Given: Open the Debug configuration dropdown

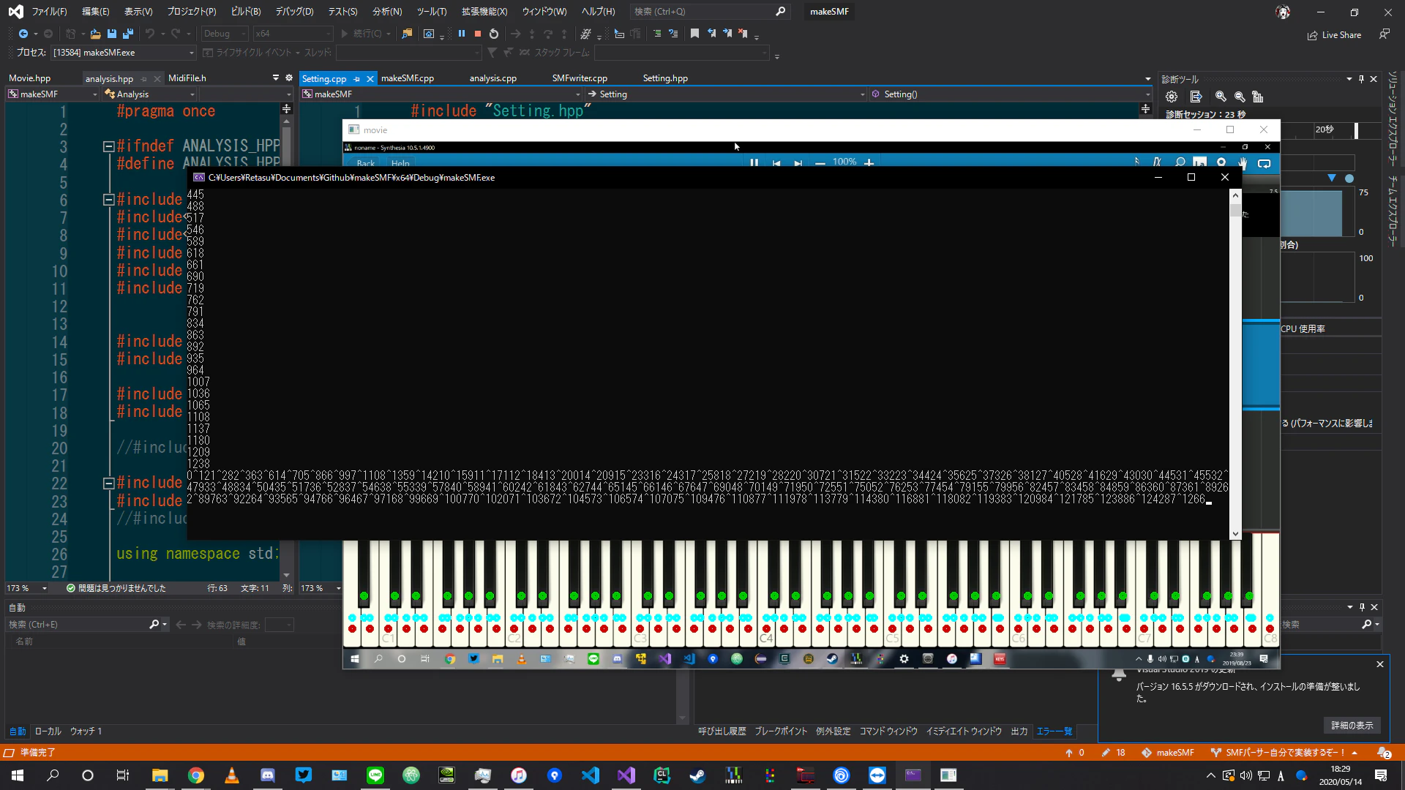Looking at the screenshot, I should point(225,34).
